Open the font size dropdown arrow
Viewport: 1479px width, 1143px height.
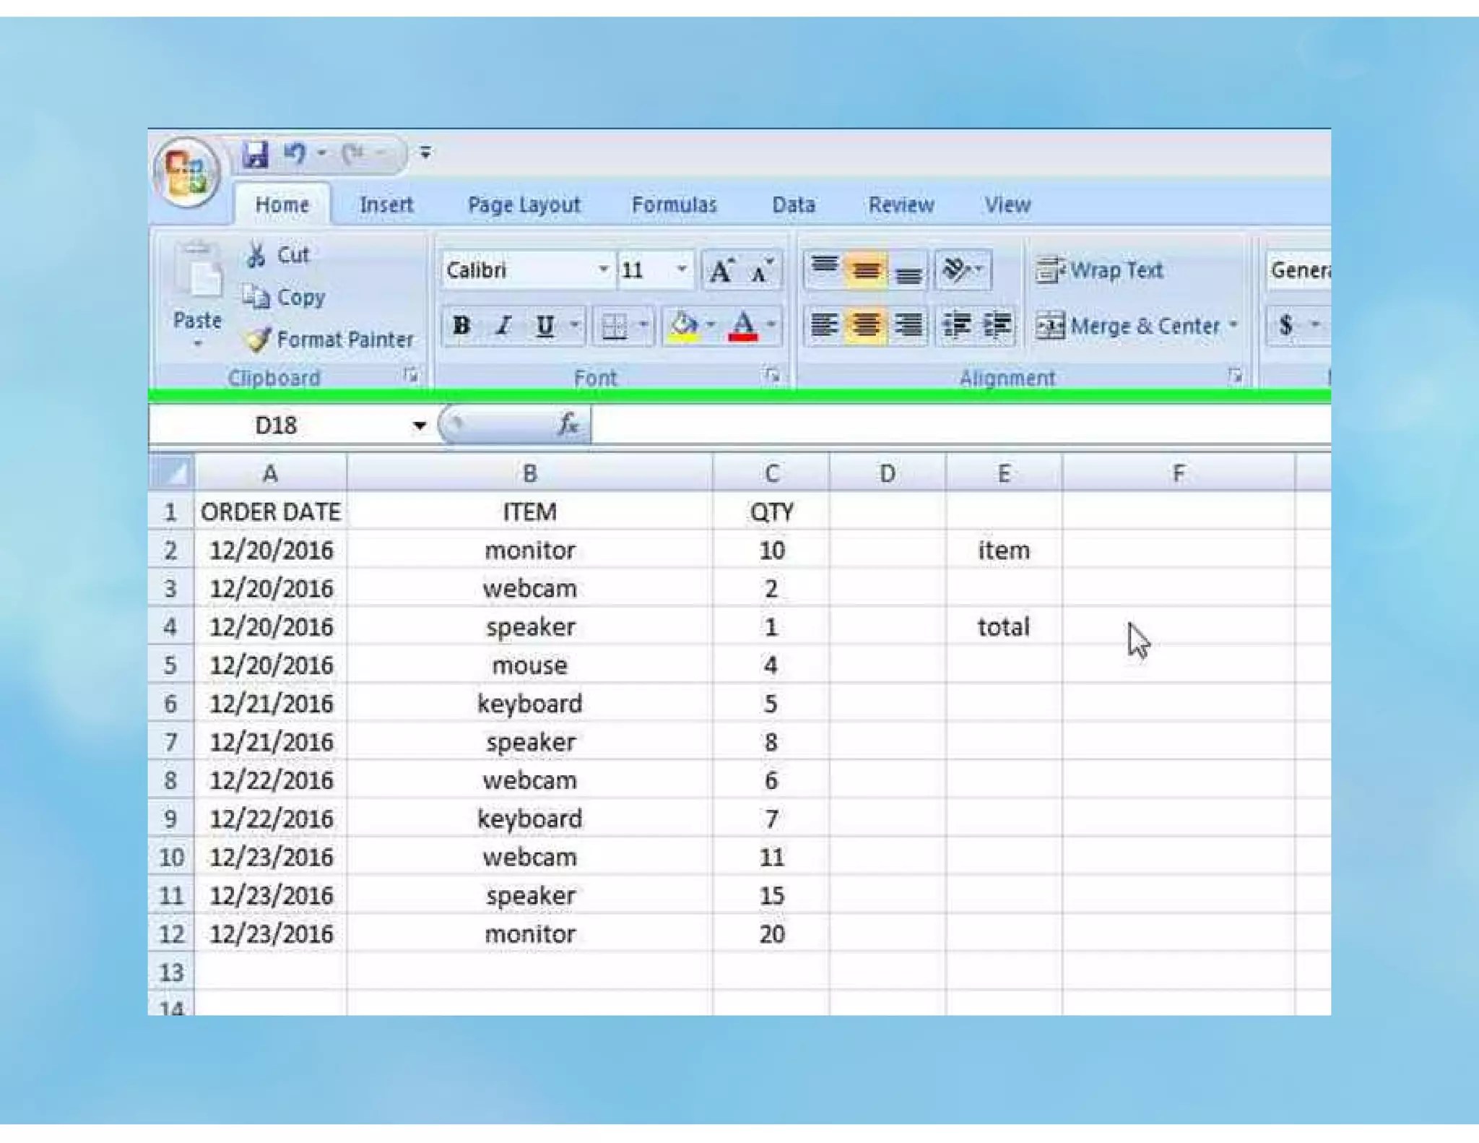pyautogui.click(x=681, y=269)
